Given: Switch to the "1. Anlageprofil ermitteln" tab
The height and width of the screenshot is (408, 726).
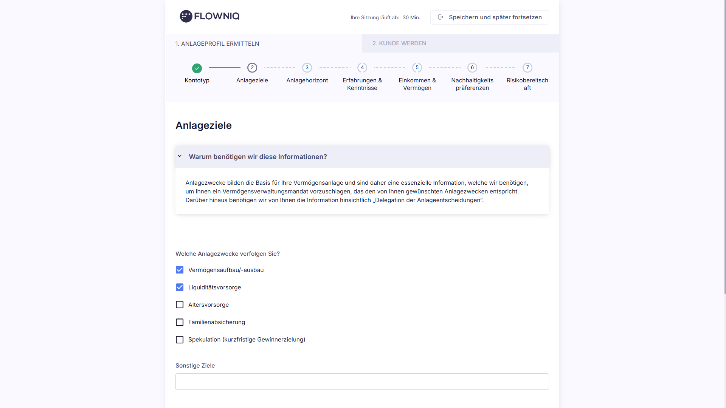Looking at the screenshot, I should tap(217, 44).
